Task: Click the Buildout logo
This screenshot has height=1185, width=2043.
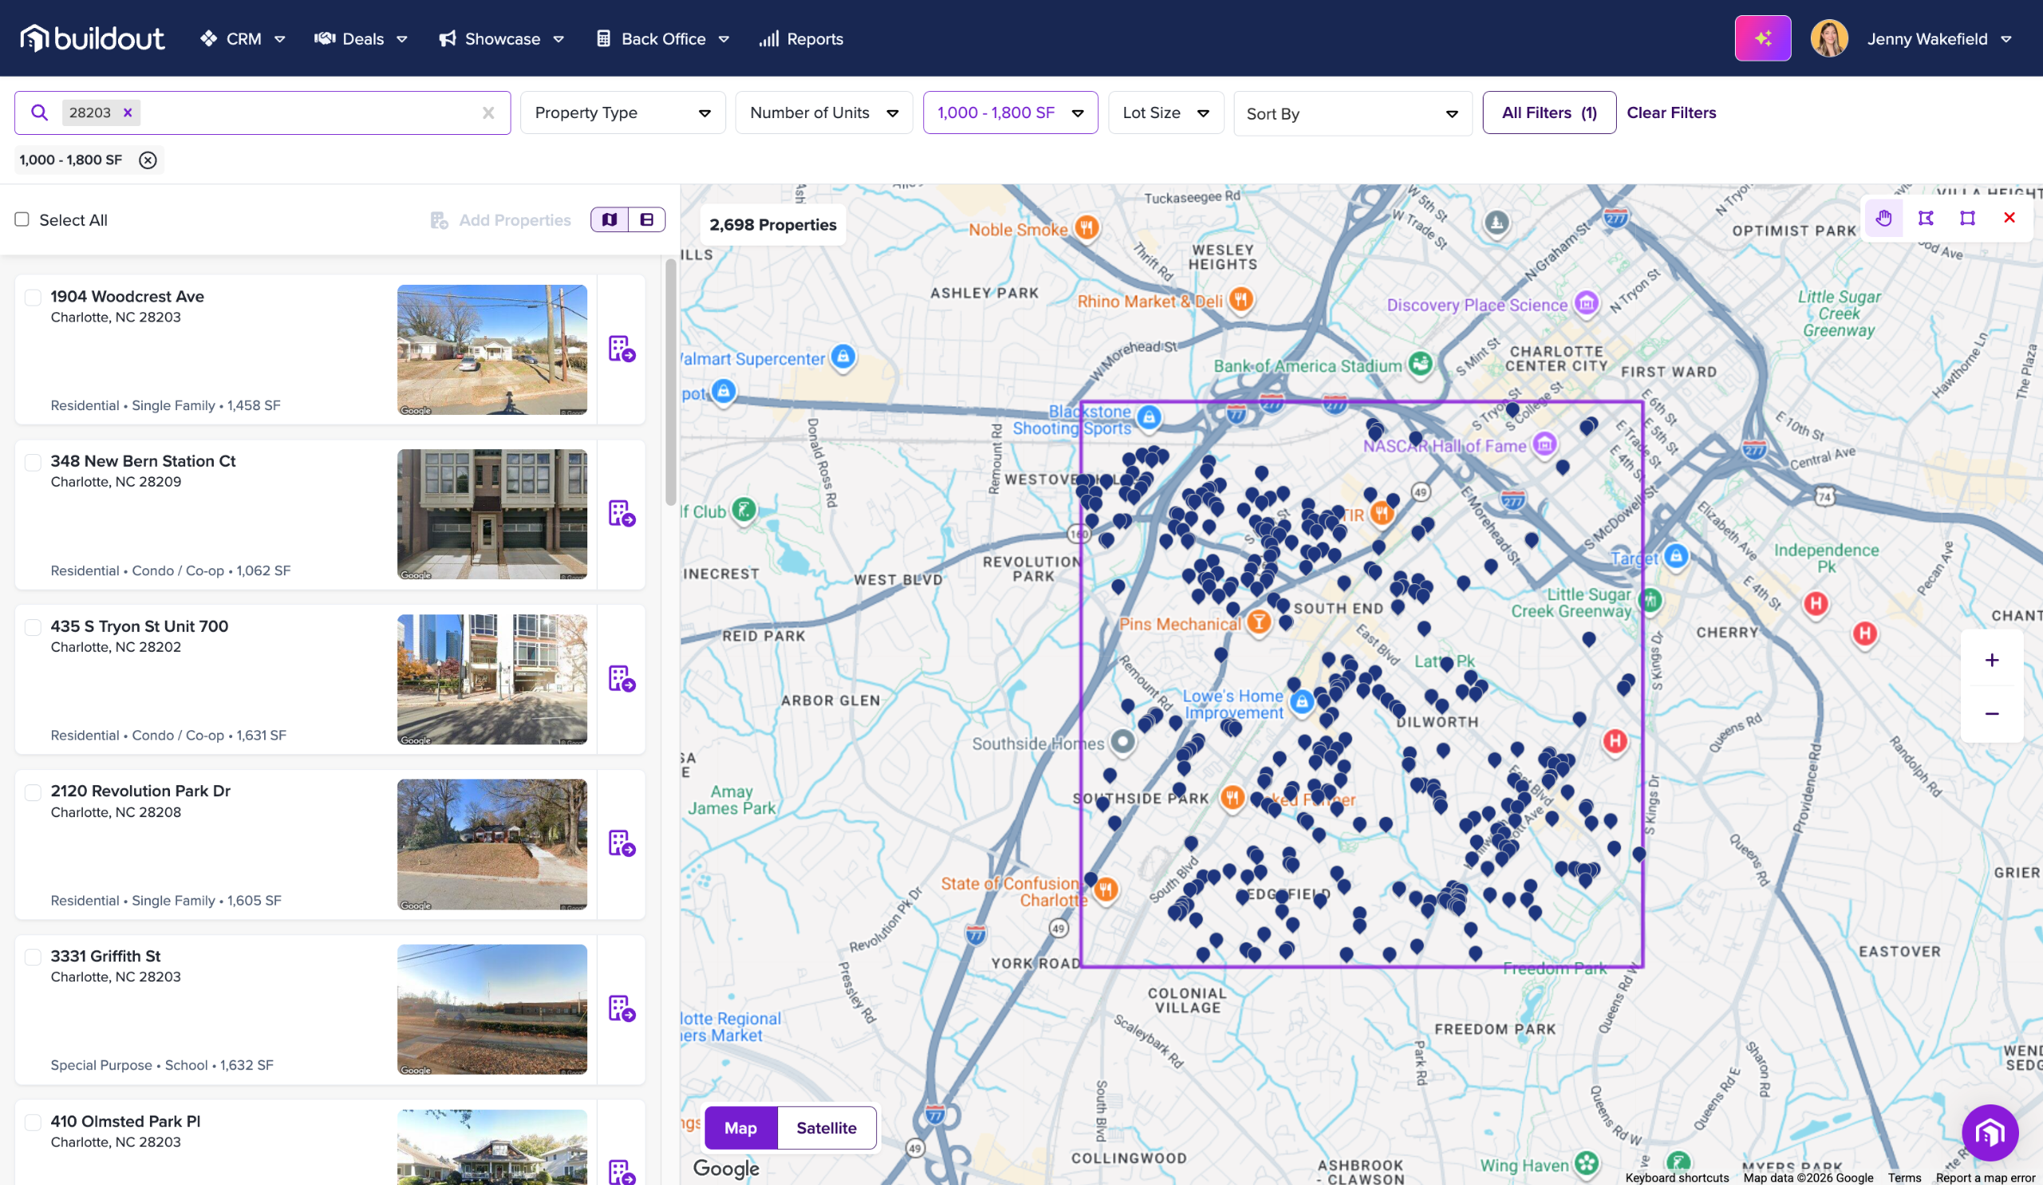Action: tap(93, 38)
